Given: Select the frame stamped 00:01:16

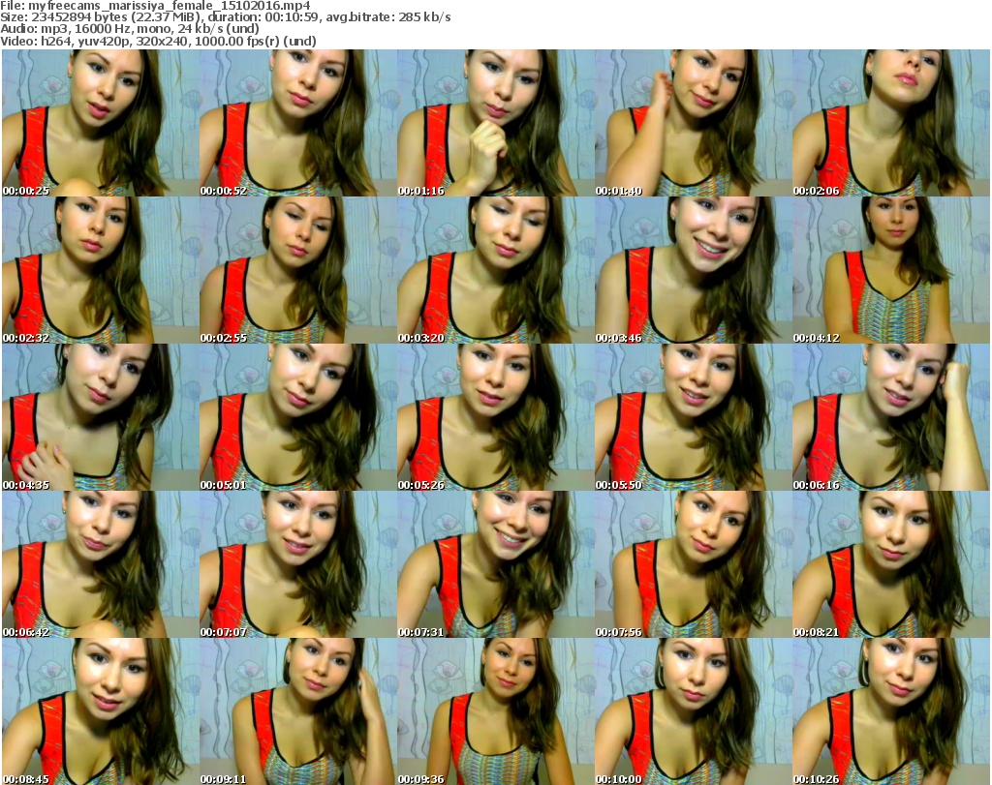Looking at the screenshot, I should [x=495, y=123].
